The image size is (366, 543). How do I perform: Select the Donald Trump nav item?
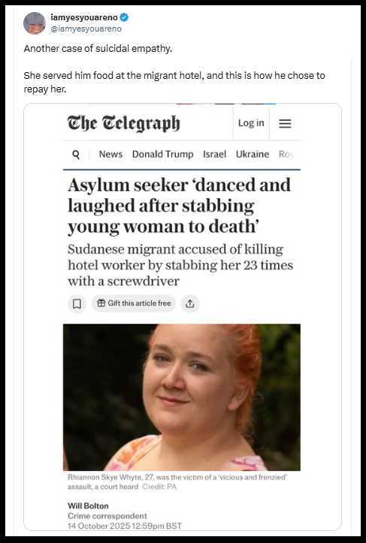point(163,154)
